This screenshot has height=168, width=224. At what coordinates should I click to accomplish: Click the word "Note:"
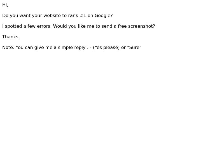click(8, 47)
